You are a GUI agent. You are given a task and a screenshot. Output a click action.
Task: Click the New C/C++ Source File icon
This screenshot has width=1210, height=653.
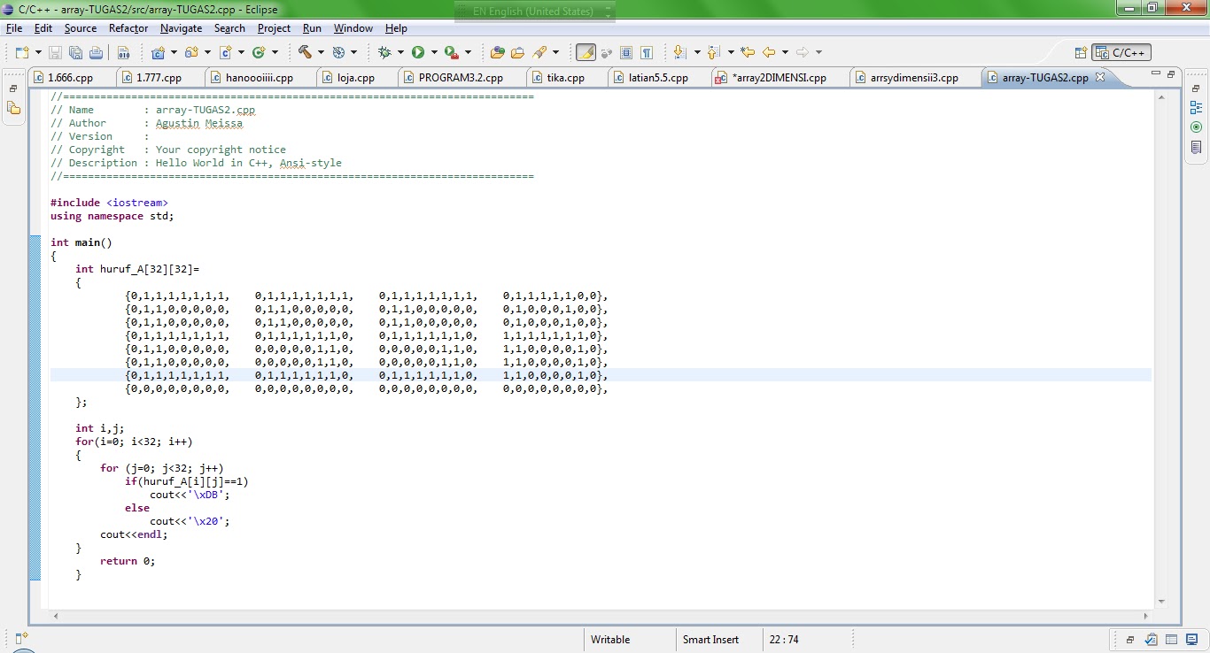[225, 52]
